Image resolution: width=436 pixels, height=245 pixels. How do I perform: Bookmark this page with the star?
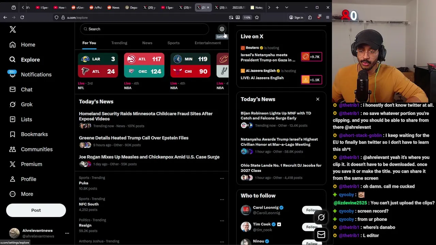pyautogui.click(x=257, y=17)
